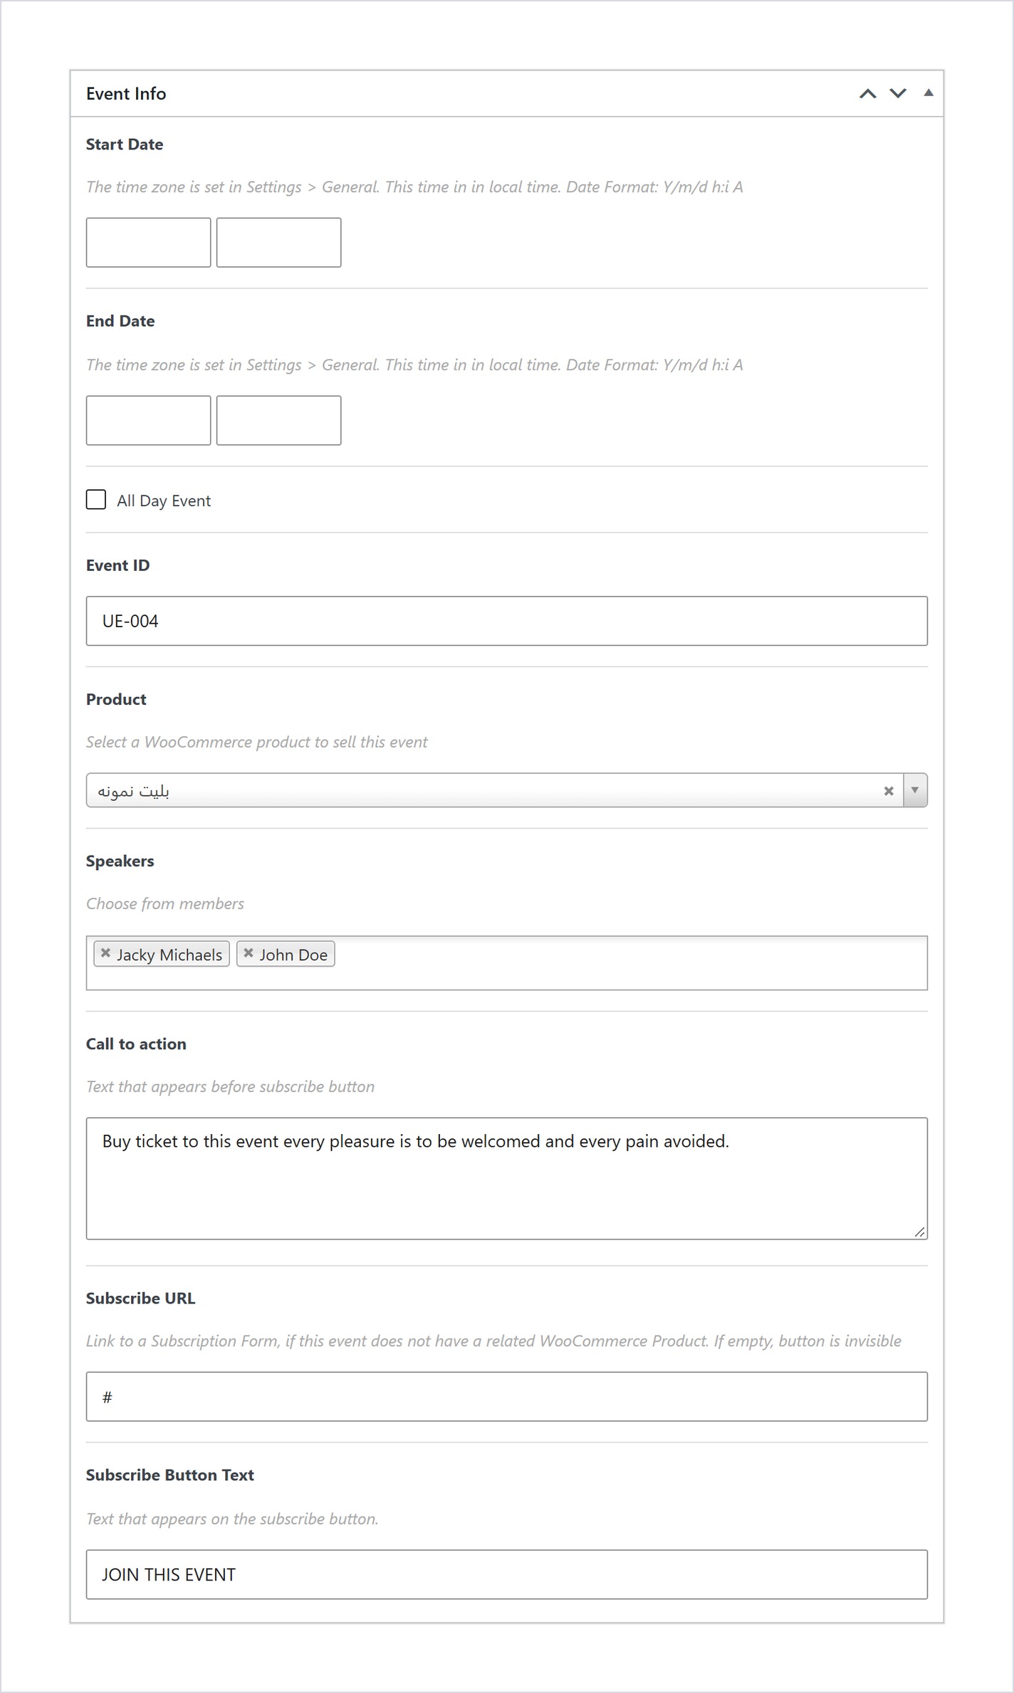This screenshot has width=1014, height=1693.
Task: Click the All Day Event label
Action: 164,500
